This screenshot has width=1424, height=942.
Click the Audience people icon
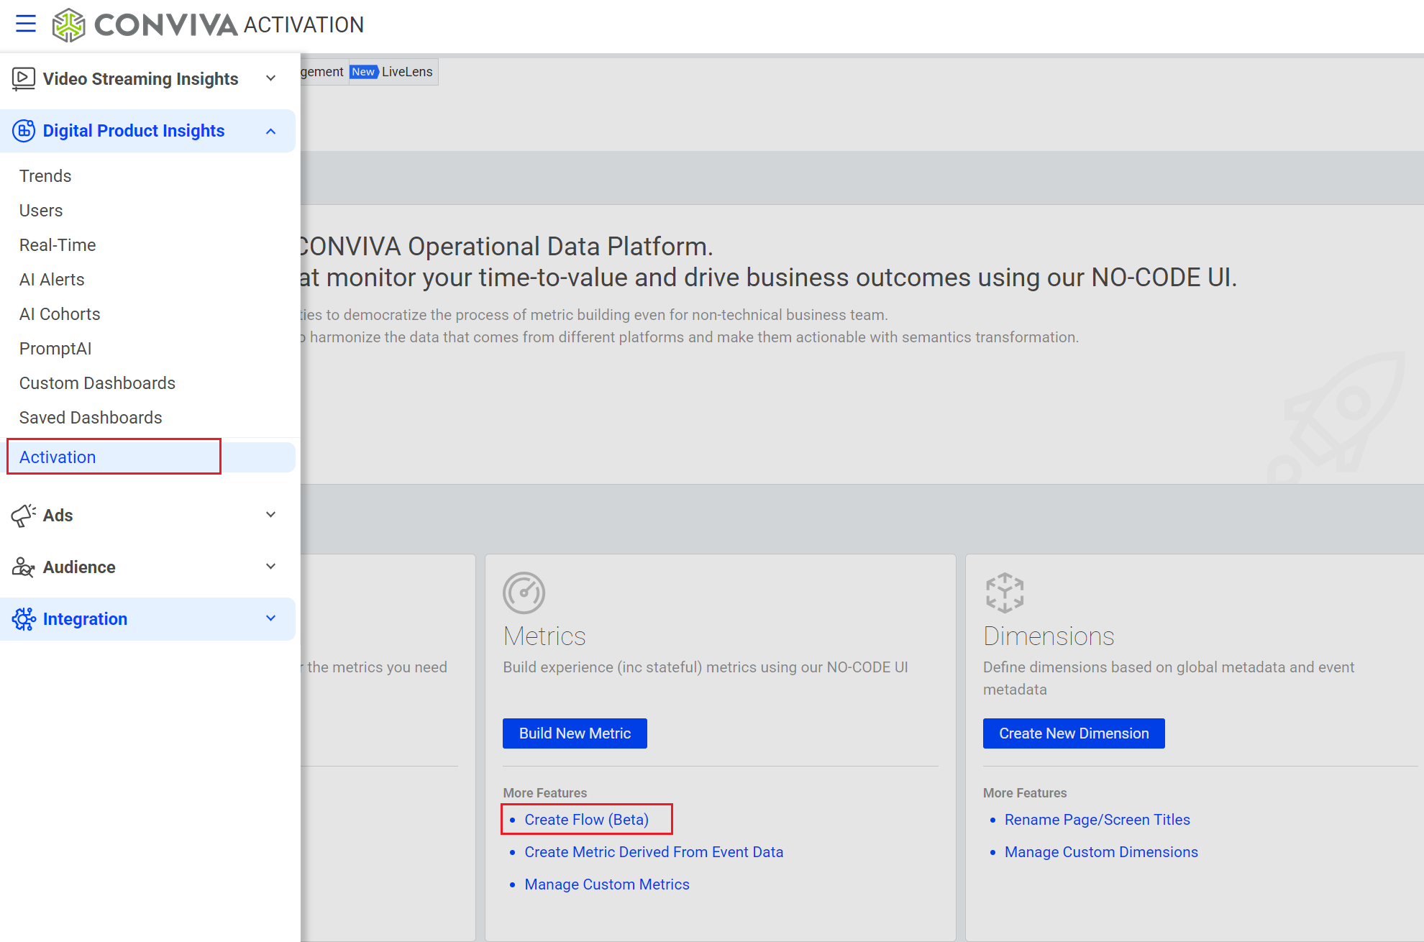(x=23, y=567)
